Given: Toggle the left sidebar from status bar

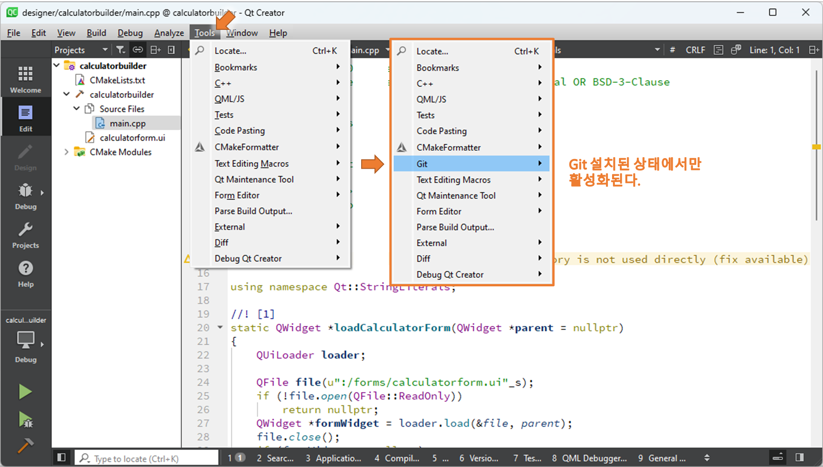Looking at the screenshot, I should click(x=61, y=457).
